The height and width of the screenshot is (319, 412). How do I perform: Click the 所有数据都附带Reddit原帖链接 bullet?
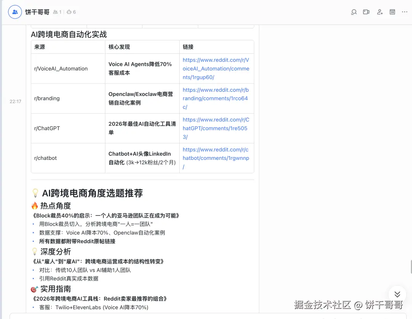click(x=77, y=241)
